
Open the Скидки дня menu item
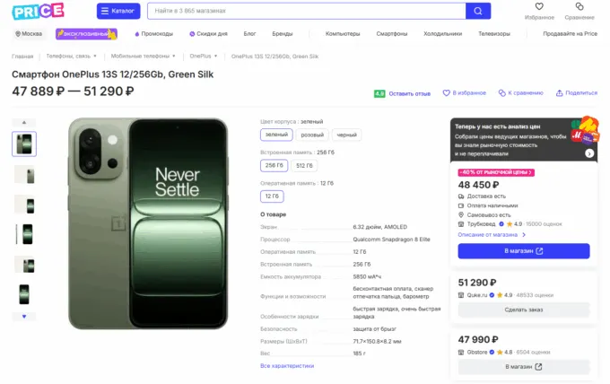click(x=209, y=33)
